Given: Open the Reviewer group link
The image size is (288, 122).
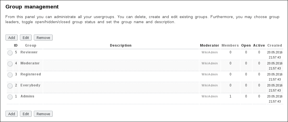Looking at the screenshot, I should point(29,52).
